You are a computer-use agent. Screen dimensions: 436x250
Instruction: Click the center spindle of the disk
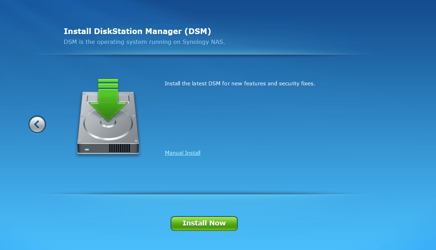point(108,123)
